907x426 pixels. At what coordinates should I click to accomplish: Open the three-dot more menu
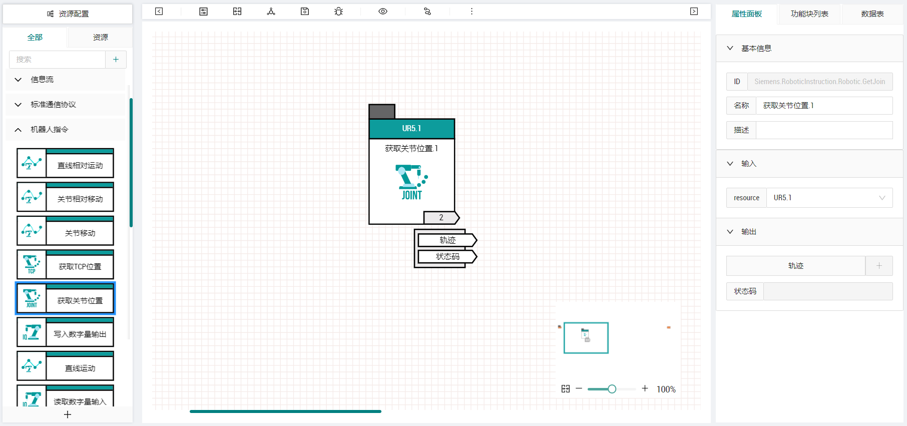click(472, 12)
